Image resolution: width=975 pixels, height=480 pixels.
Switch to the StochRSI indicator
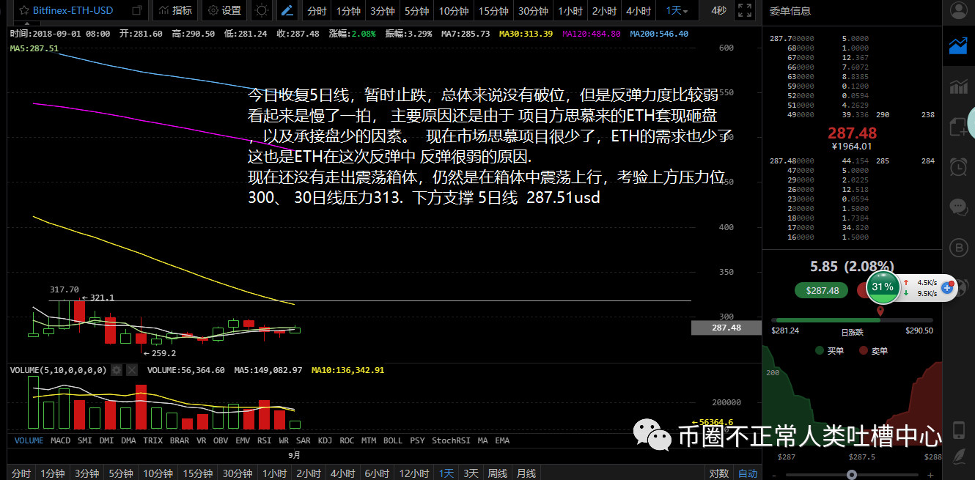pos(449,440)
